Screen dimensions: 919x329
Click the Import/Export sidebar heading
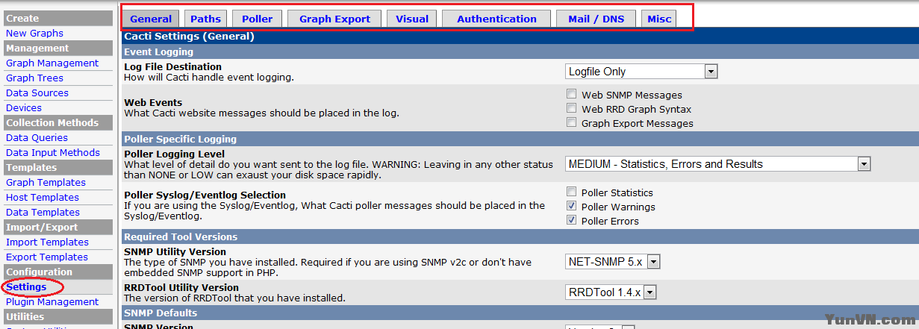(x=57, y=227)
